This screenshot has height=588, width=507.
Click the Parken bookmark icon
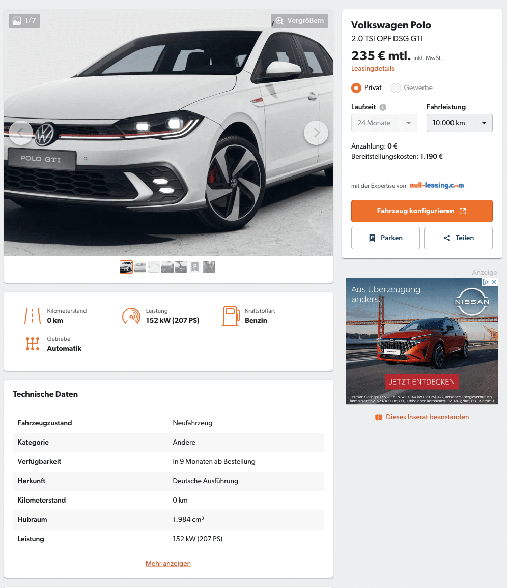(372, 238)
